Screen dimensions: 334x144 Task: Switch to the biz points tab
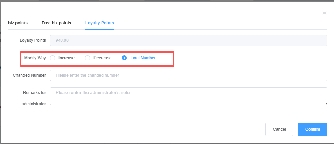[18, 23]
